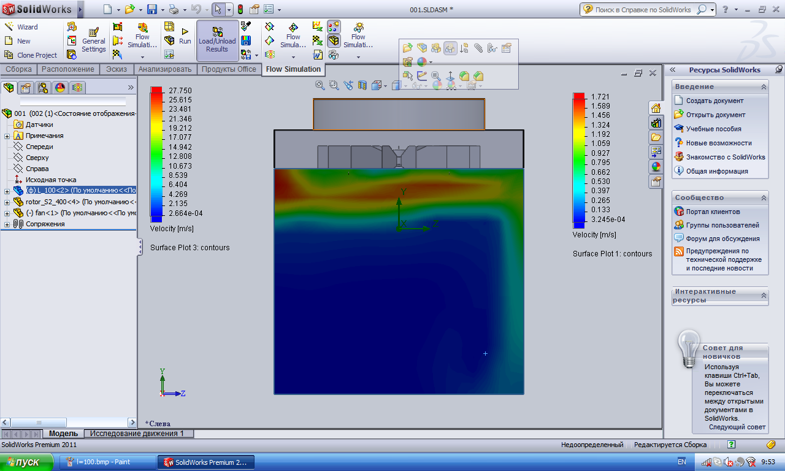This screenshot has height=471, width=785.
Task: Open General Settings in the ribbon
Action: pos(94,40)
